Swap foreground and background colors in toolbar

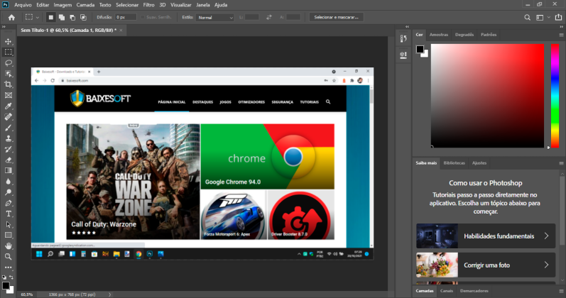coord(11,277)
